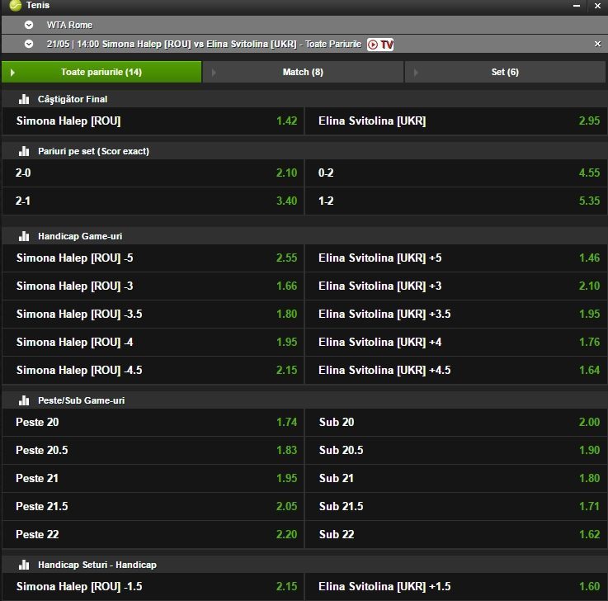Click chart icon beside Peste/Sub Game-uri
The height and width of the screenshot is (601, 608).
coord(24,400)
